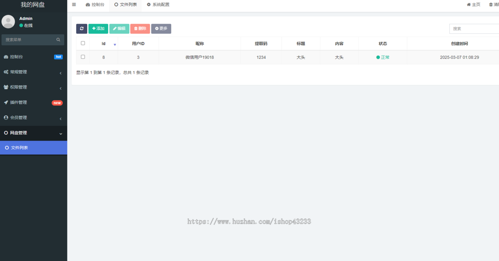Check the row checkbox for Id 8
499x261 pixels.
coord(83,57)
